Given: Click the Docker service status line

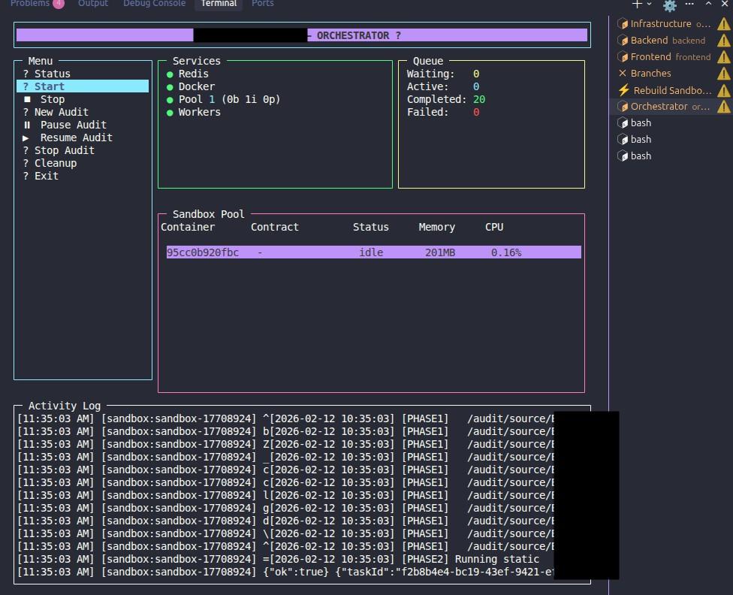Looking at the screenshot, I should [x=191, y=86].
